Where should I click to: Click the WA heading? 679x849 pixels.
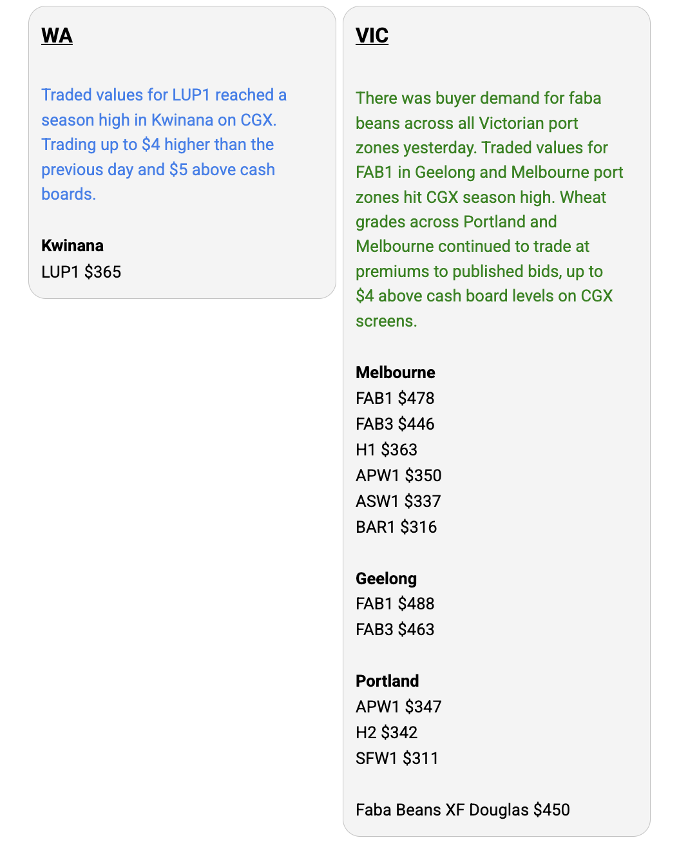tap(57, 35)
